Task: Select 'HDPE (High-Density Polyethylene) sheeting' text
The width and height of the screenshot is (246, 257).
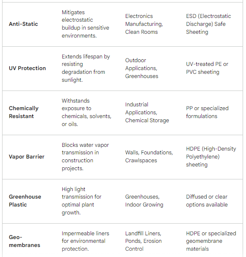Action: (211, 156)
